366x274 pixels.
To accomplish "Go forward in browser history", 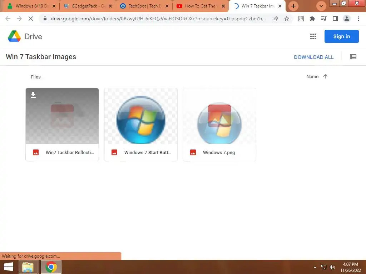I will coord(19,19).
